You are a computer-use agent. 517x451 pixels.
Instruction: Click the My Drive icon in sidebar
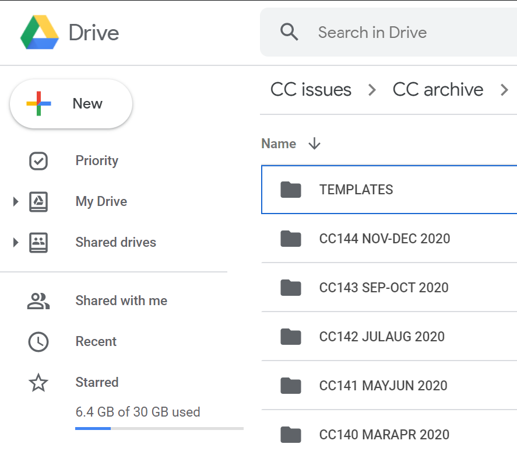pyautogui.click(x=38, y=202)
